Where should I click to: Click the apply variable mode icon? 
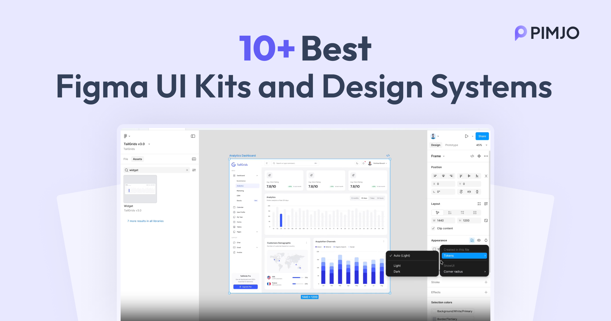point(472,240)
